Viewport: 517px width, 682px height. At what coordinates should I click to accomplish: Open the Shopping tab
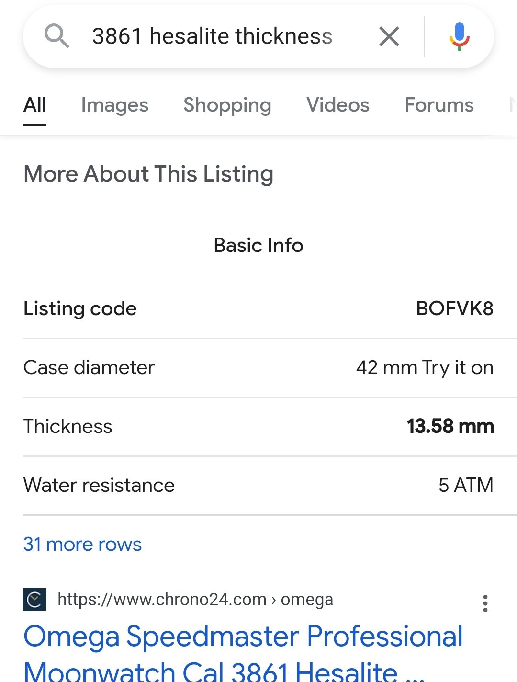pyautogui.click(x=227, y=105)
